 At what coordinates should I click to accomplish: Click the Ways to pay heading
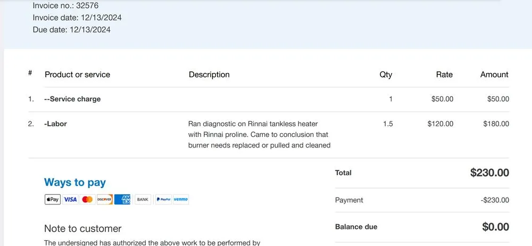pos(75,183)
